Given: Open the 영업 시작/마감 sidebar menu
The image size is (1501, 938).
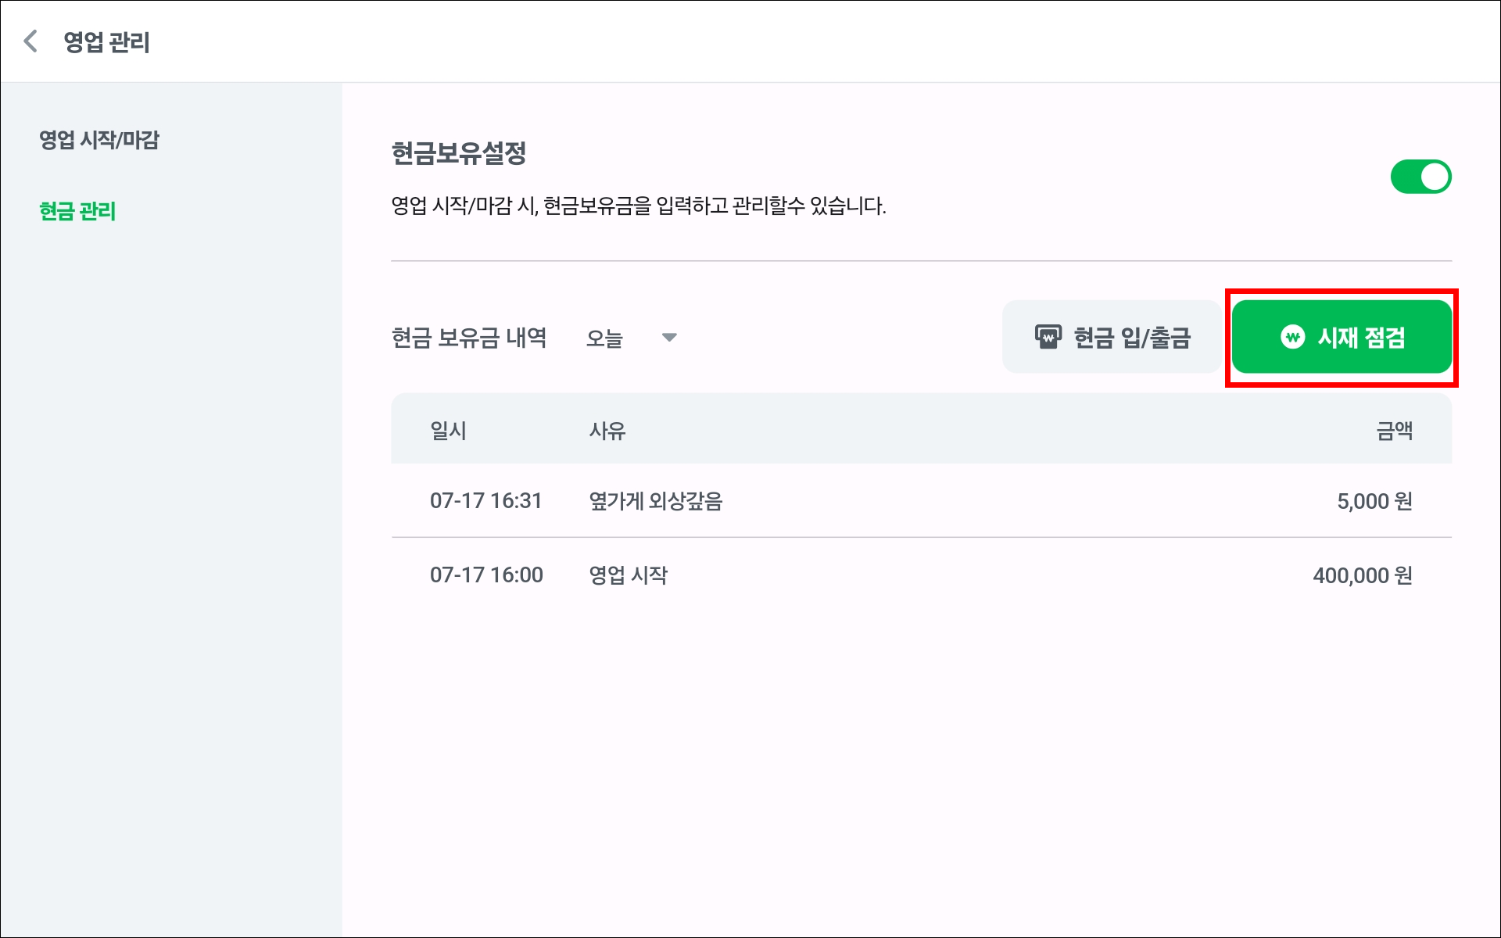Looking at the screenshot, I should pyautogui.click(x=99, y=141).
